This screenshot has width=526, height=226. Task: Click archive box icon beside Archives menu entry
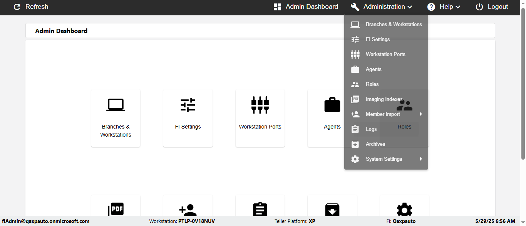coord(355,144)
